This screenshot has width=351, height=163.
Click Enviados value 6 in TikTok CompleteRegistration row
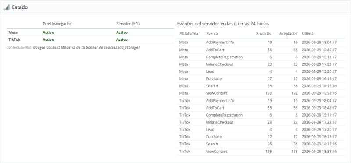[271, 115]
